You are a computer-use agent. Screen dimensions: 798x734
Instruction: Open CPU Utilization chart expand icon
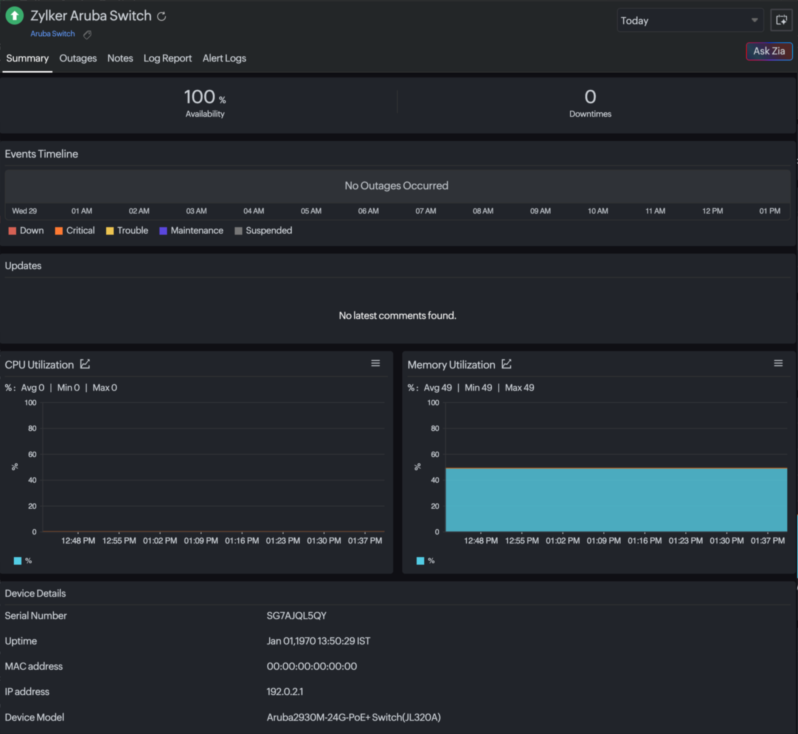(x=85, y=364)
